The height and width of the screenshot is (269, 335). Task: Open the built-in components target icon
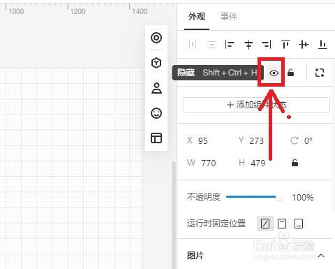(x=156, y=38)
